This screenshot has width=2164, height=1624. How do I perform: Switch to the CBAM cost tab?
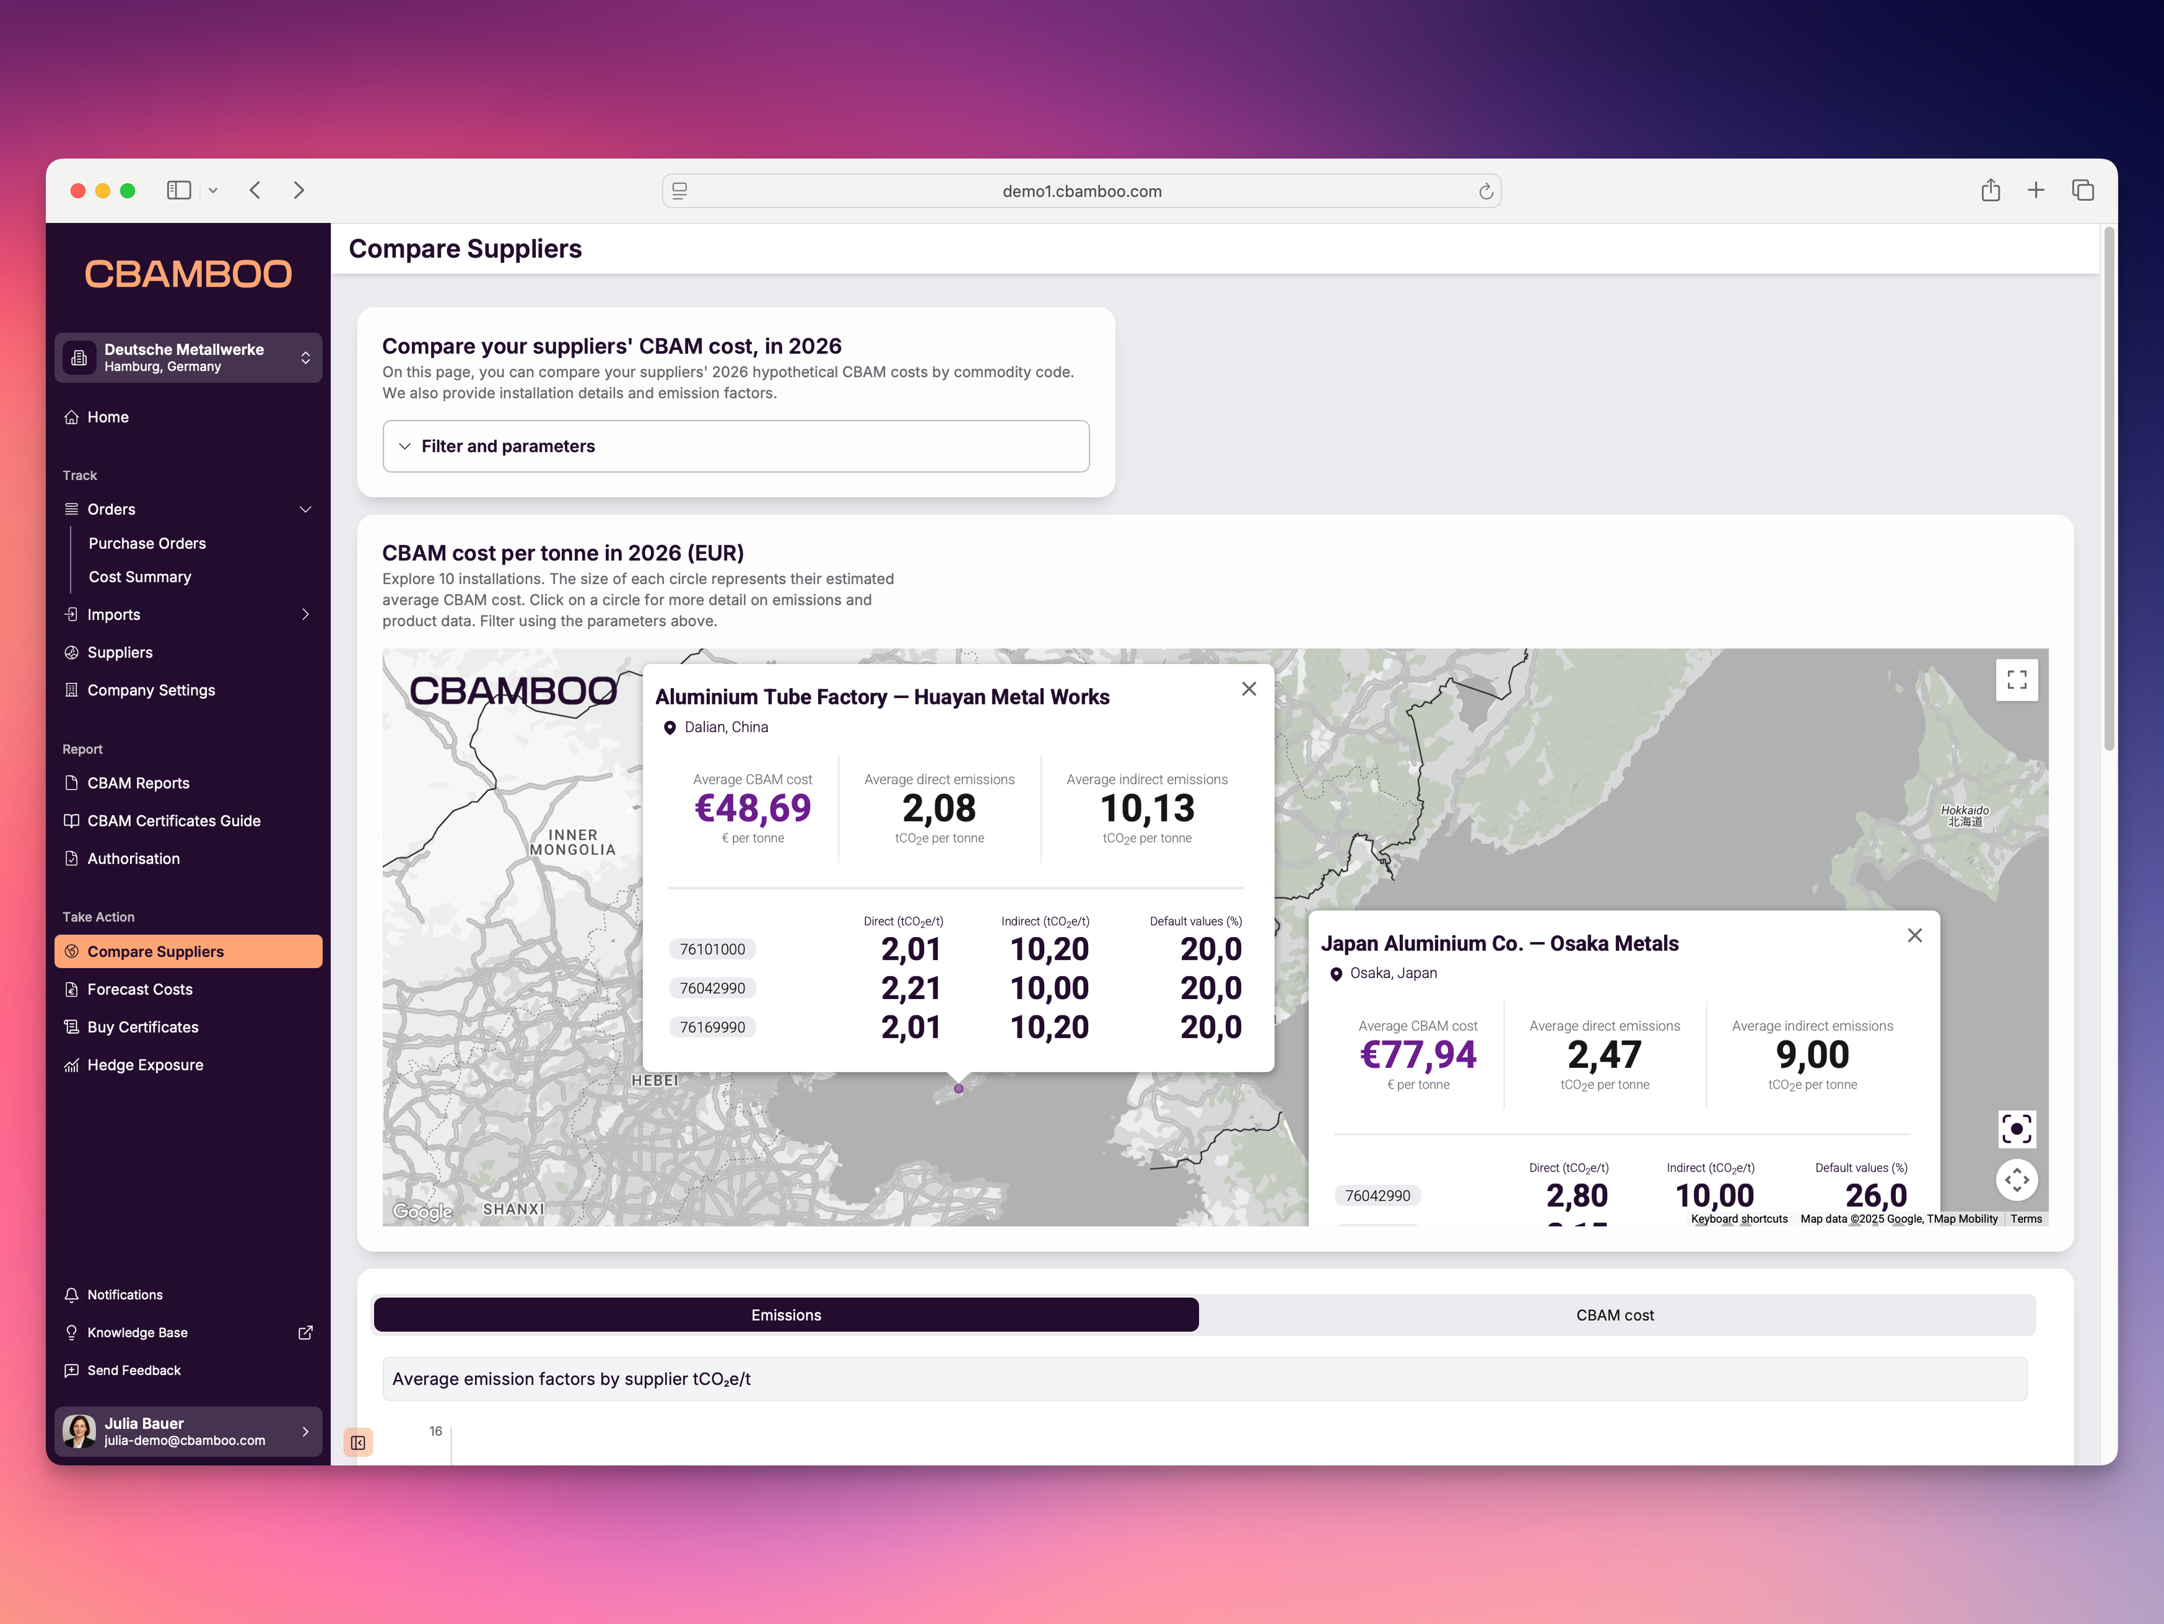[x=1615, y=1315]
